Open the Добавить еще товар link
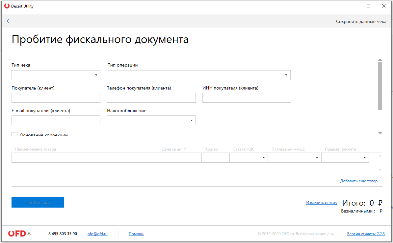Viewport: 393px width, 243px height. tap(359, 181)
